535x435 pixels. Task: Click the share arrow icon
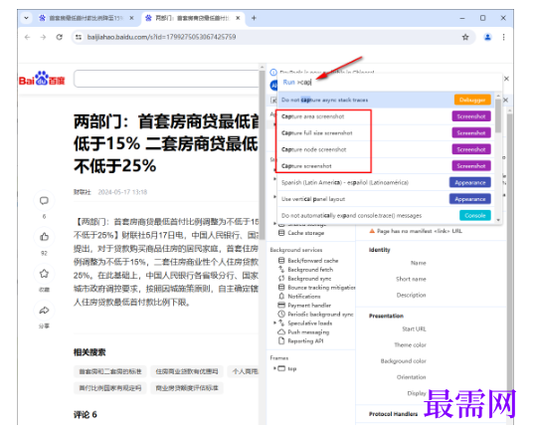pos(44,310)
